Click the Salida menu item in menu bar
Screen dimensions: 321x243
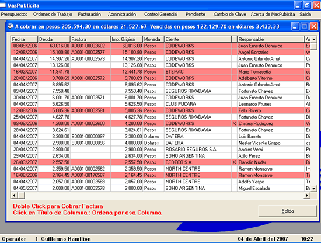(305, 15)
